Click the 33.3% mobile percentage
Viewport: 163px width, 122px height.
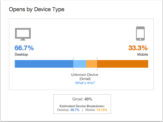click(138, 48)
